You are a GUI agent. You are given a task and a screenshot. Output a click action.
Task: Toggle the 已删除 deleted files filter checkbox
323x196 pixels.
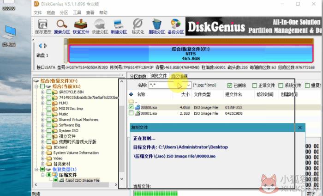(229, 86)
